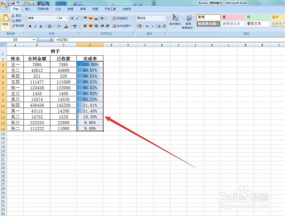The image size is (285, 216).
Task: Open print preview from quick access toolbar
Action: (x=32, y=3)
